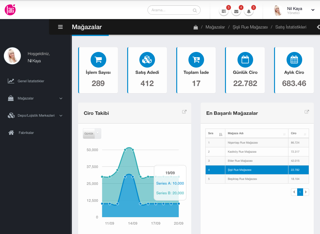The image size is (320, 234).
Task: Open Fabrikalar from the sidebar
Action: click(26, 133)
